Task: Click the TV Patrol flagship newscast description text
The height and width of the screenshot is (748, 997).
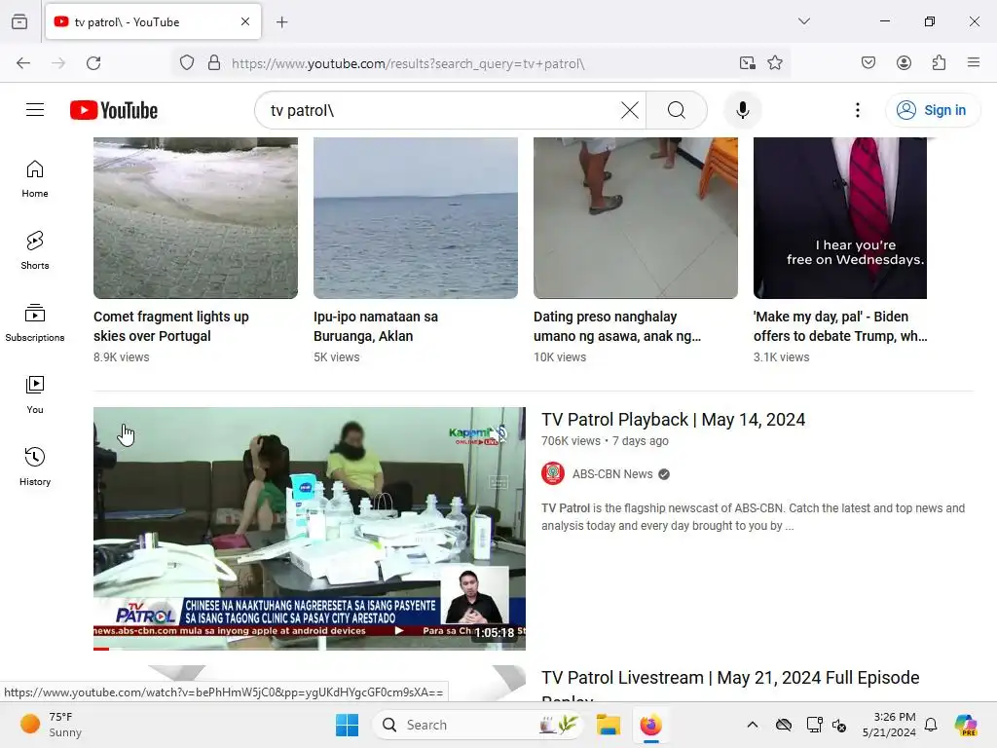Action: coord(754,516)
